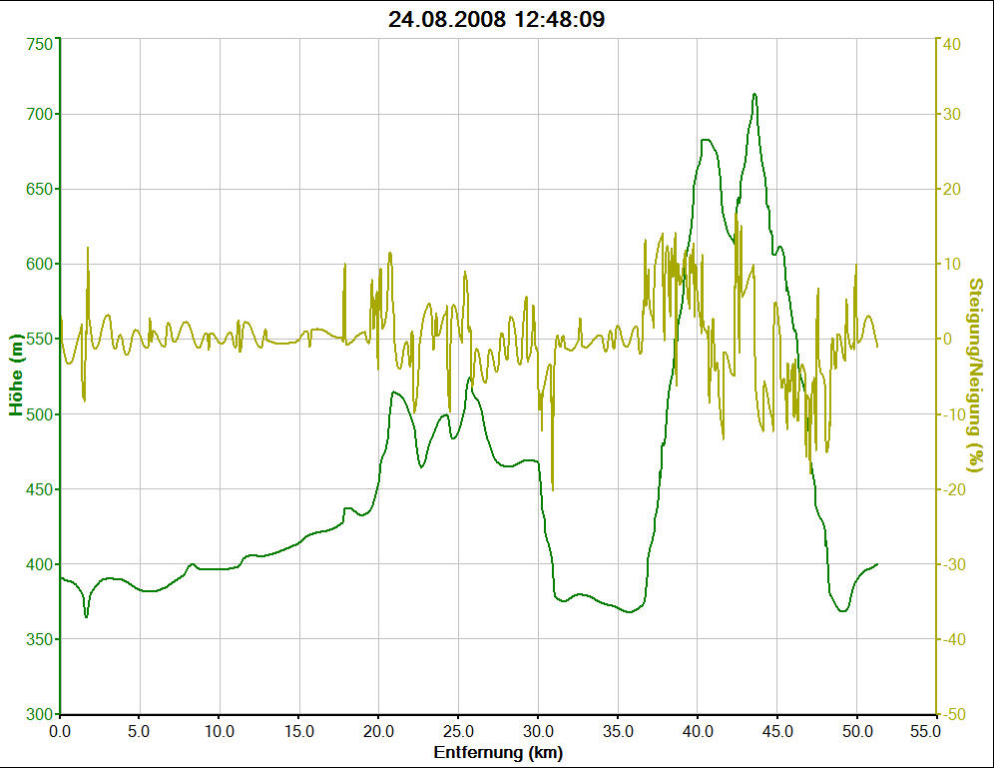Click the chart title date 24.08.2008 12:48:09
The height and width of the screenshot is (768, 994).
click(496, 19)
